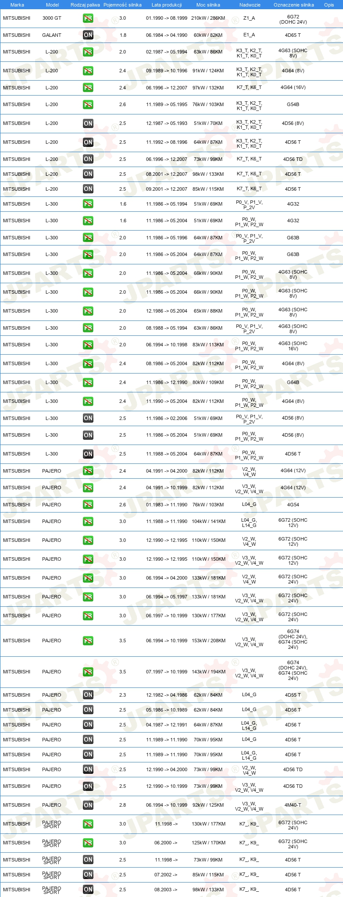Click petrol icon for L-200 63kW / 86KM

(x=88, y=52)
